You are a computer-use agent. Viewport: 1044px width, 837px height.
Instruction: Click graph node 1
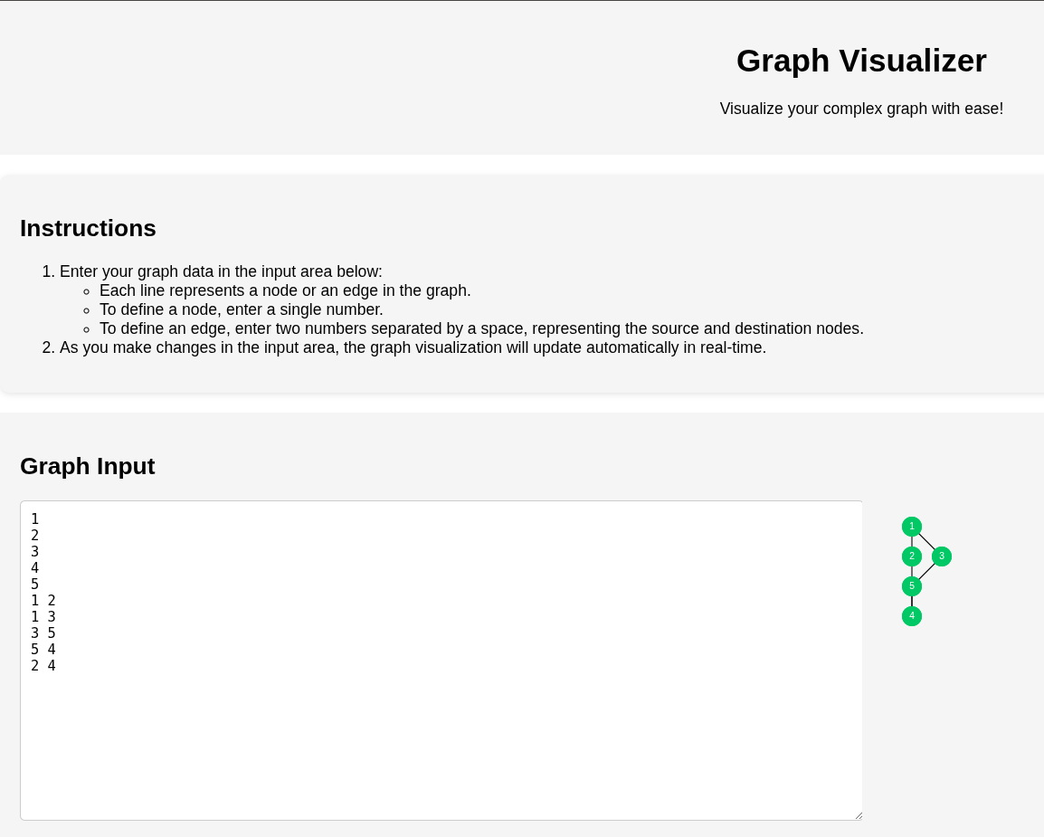pyautogui.click(x=912, y=527)
